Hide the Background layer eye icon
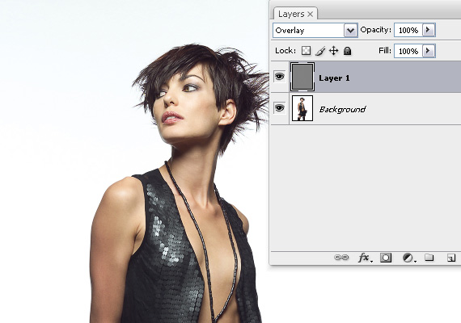This screenshot has height=323, width=461. click(279, 107)
